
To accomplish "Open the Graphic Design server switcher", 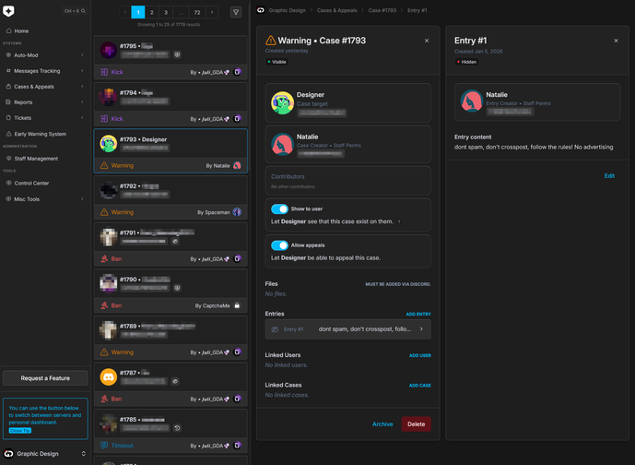I will click(44, 454).
